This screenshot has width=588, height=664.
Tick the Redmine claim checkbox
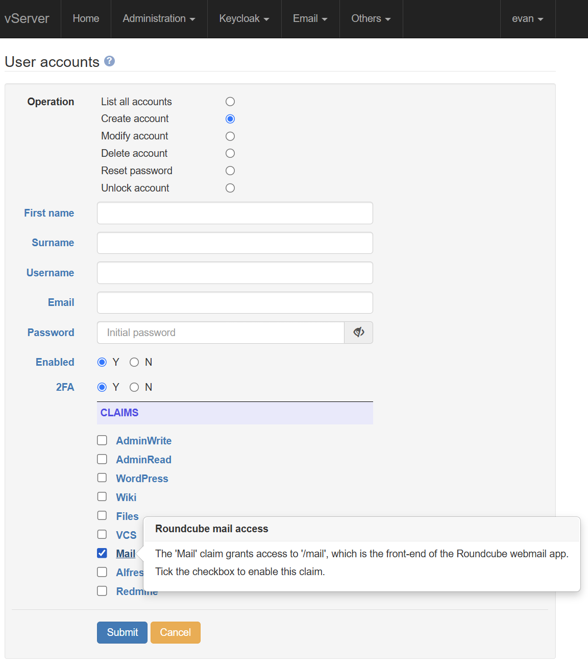pyautogui.click(x=102, y=591)
